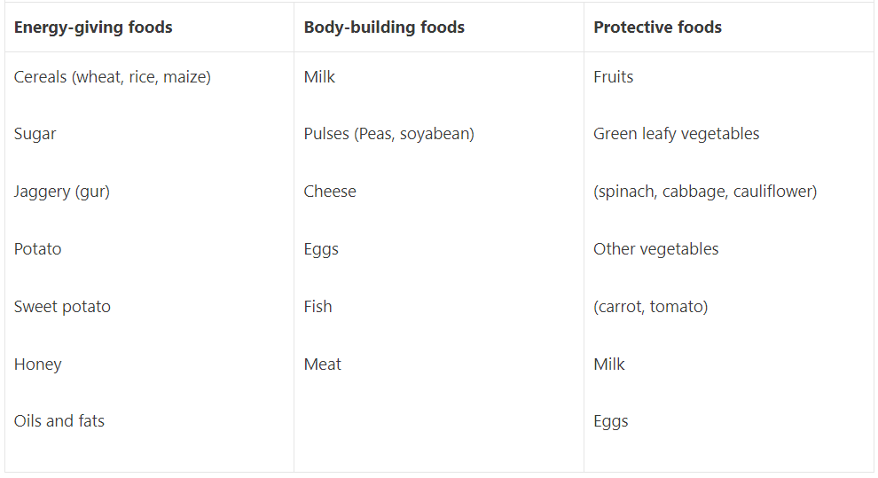
Task: Click the "Sugar" table entry
Action: [35, 134]
